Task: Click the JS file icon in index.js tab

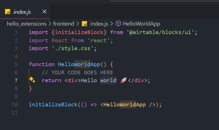Action: 8,12
